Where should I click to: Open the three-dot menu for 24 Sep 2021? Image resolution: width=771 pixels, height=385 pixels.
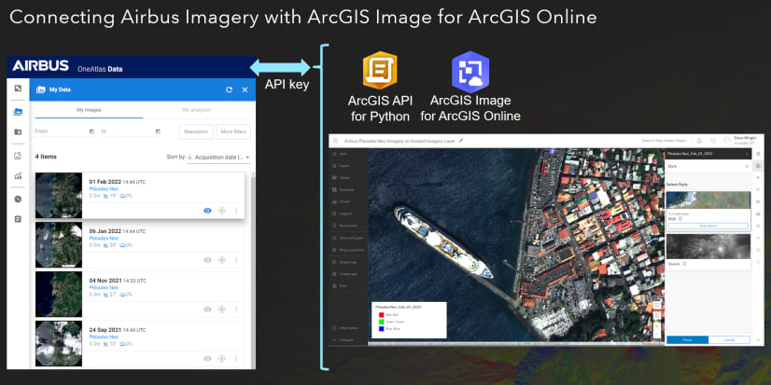[x=236, y=359]
